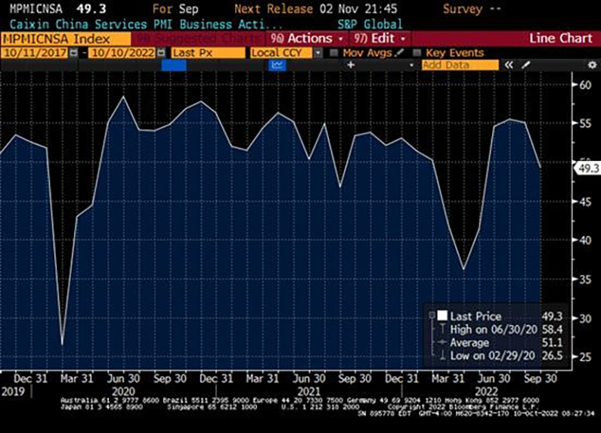Viewport: 601px width, 433px height.
Task: Click the Add Data input field
Action: 460,65
